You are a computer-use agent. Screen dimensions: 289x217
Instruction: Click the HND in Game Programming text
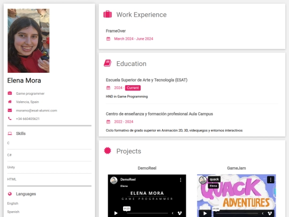tap(127, 96)
